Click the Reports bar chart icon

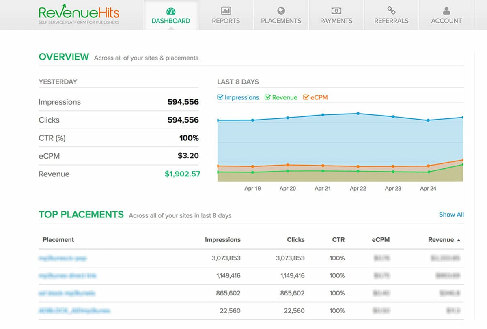pos(226,11)
